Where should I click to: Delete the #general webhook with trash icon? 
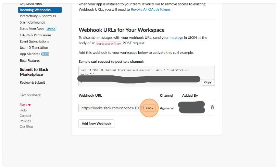tap(212, 107)
